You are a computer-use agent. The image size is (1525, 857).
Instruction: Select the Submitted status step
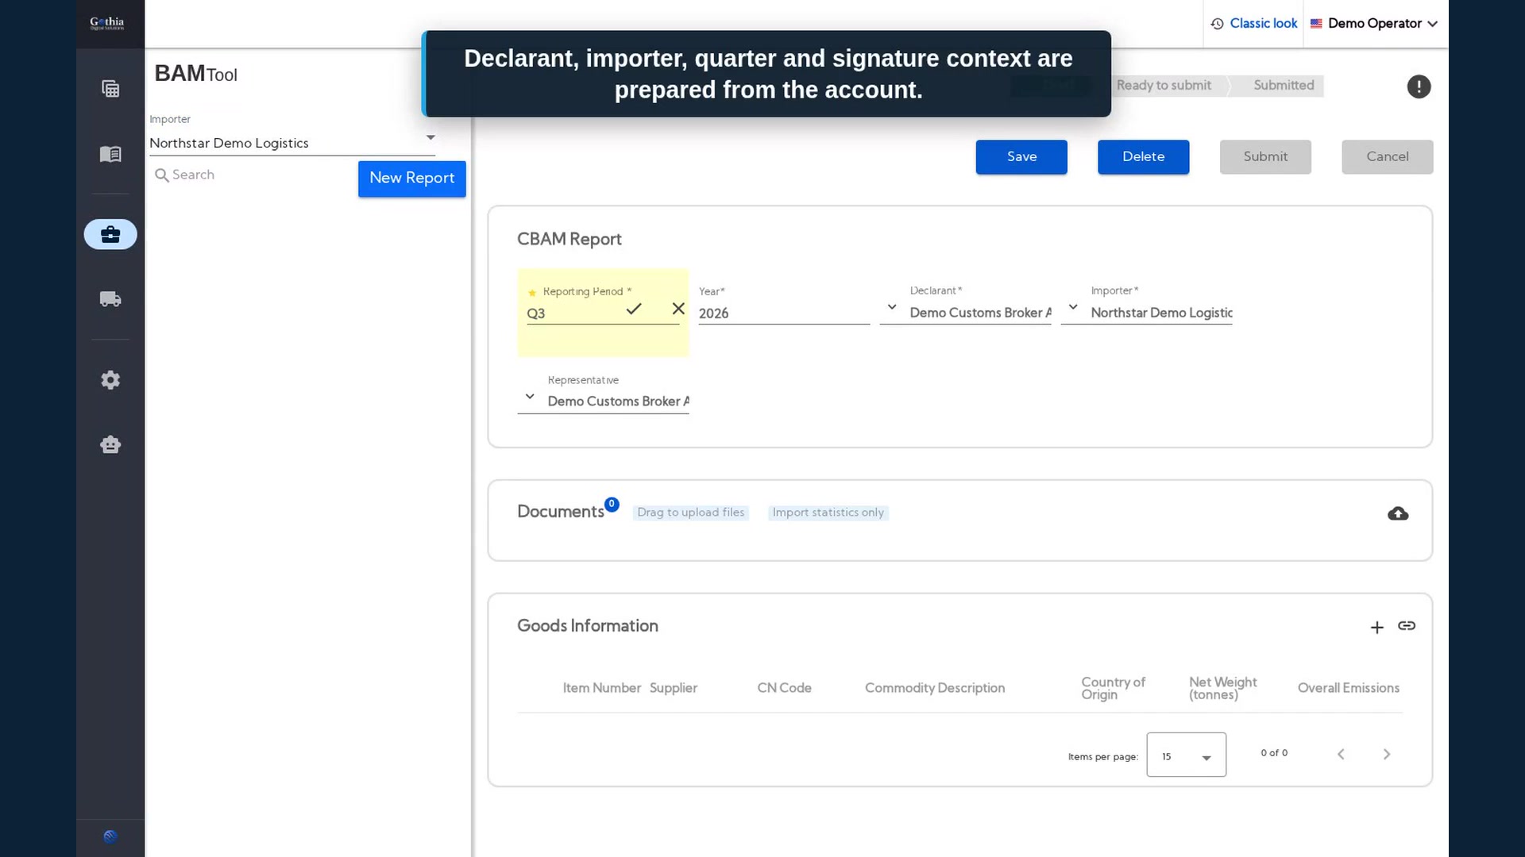click(x=1284, y=86)
